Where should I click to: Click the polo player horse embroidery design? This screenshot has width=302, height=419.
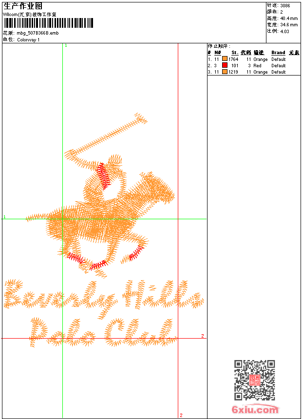point(100,195)
